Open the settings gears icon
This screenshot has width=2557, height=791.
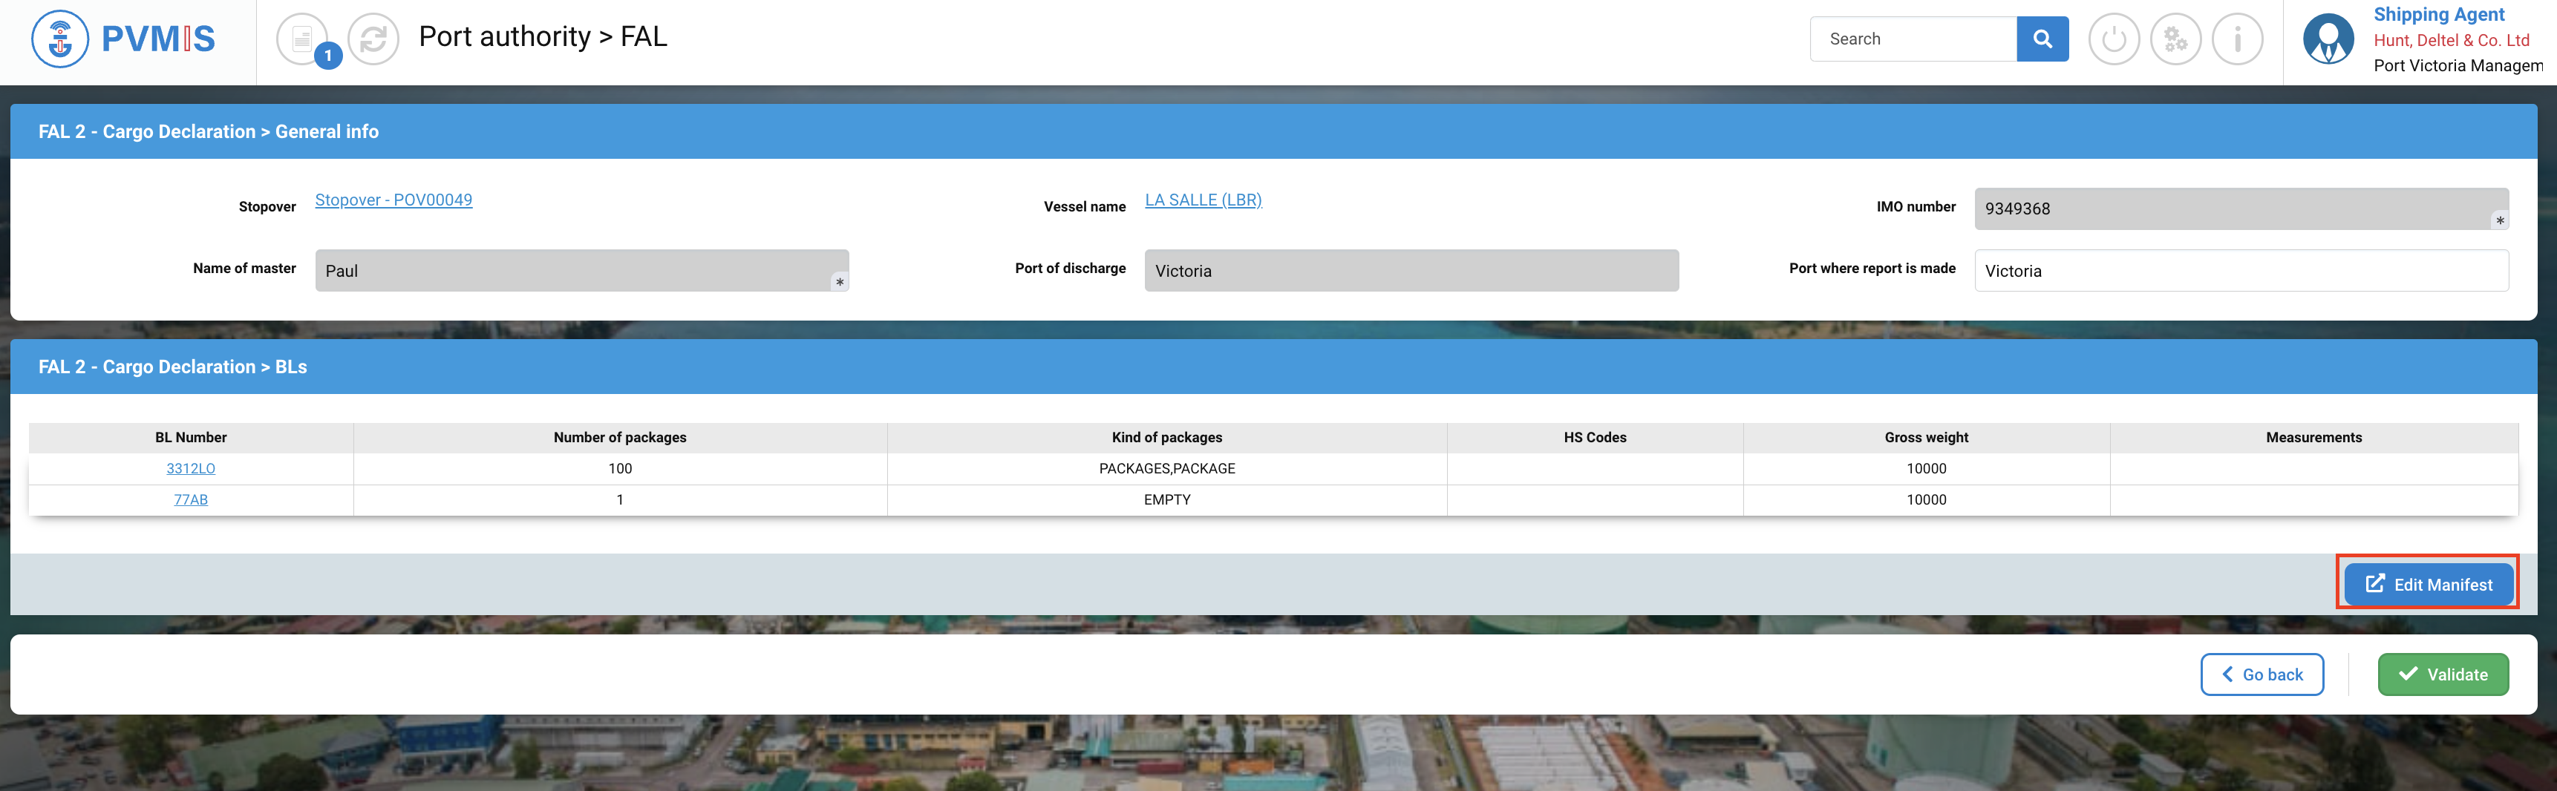(x=2175, y=40)
